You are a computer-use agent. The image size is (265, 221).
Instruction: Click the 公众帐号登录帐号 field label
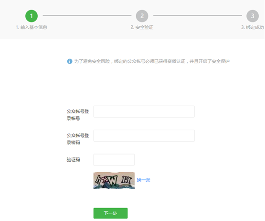(78, 115)
